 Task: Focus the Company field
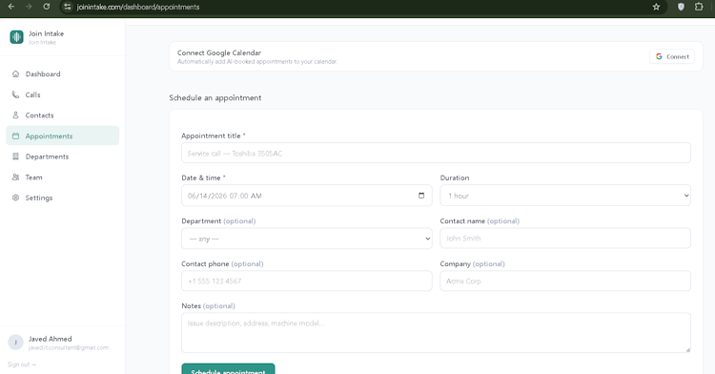[565, 280]
